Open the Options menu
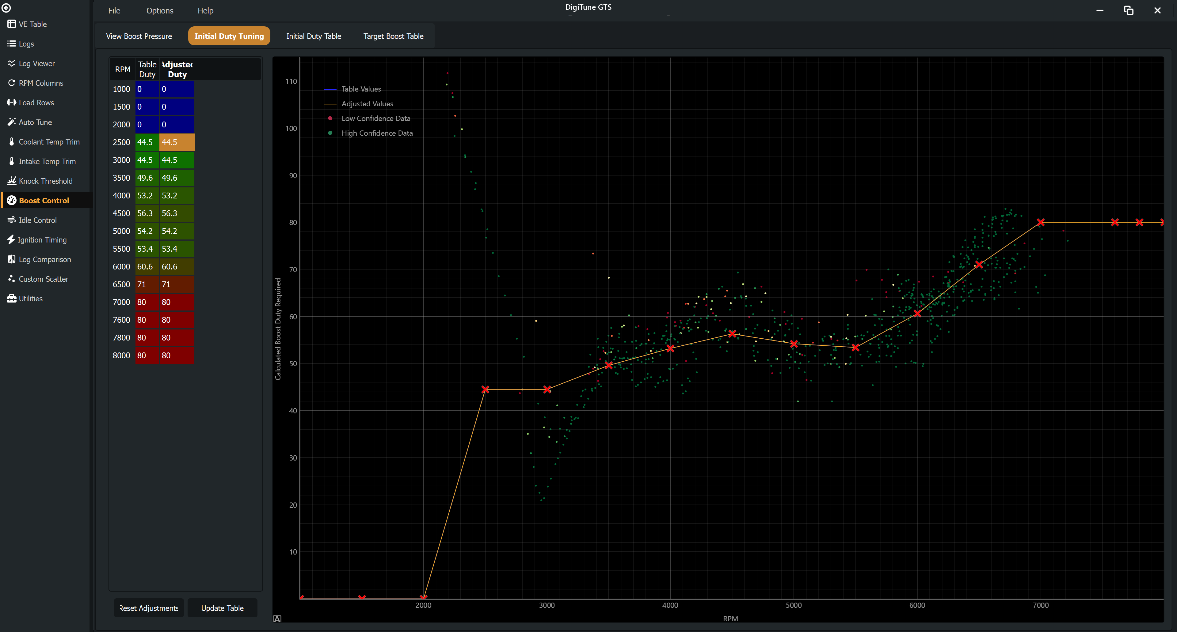 [160, 10]
